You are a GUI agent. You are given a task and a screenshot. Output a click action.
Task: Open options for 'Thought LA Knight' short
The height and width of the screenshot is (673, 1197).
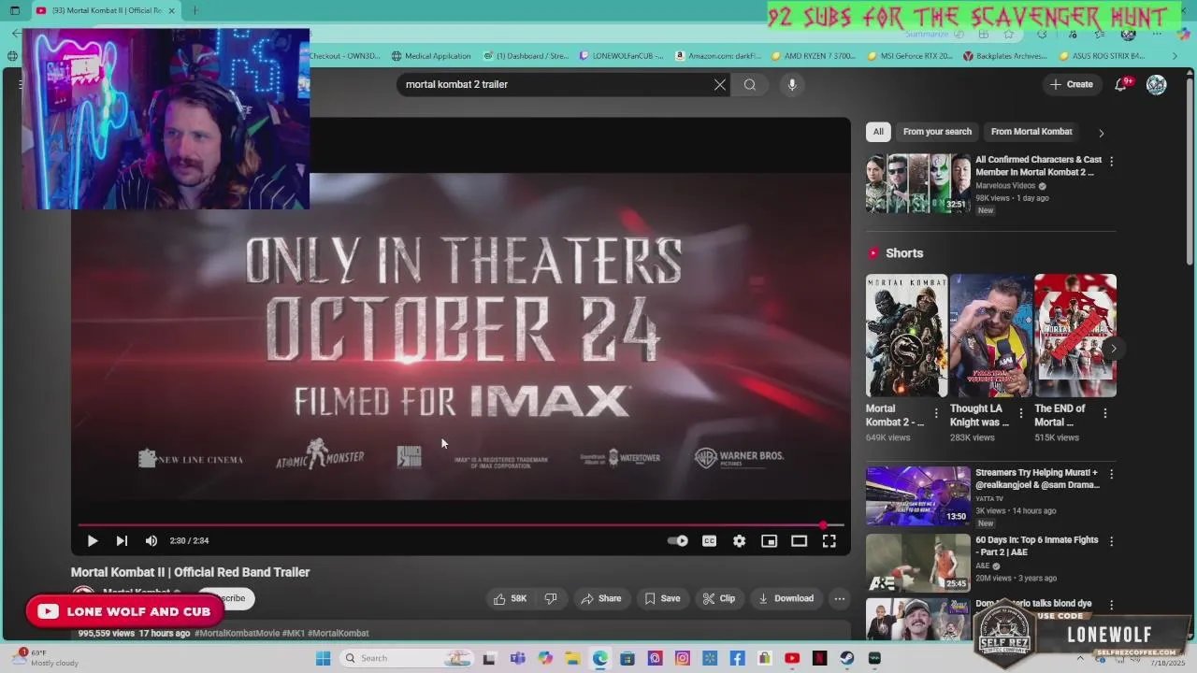pos(1020,412)
